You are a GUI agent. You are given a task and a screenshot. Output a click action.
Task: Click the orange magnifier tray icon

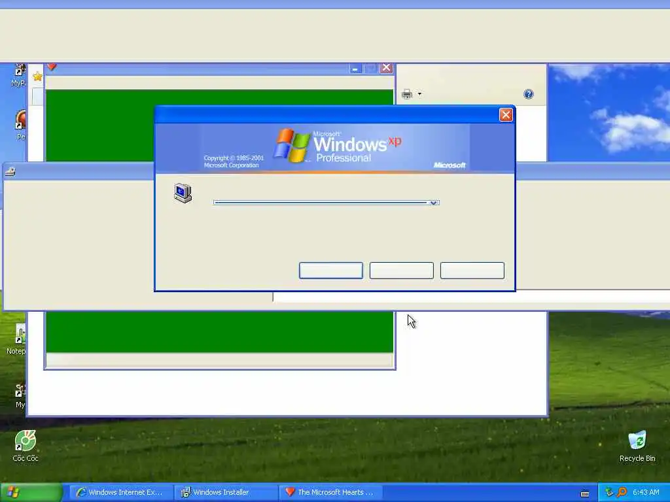tap(622, 492)
